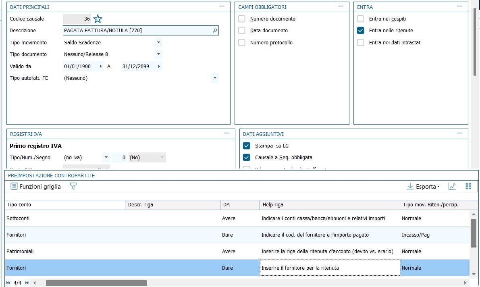Click the favorite star next to Codice causale
Image resolution: width=480 pixels, height=287 pixels.
[98, 19]
